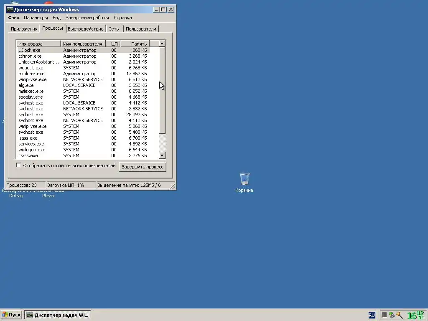Screen dimensions: 428x321
Task: Open the Пуск start menu button
Action: [x=12, y=315]
